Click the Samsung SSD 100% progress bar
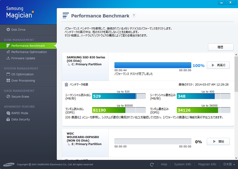Image resolution: width=238 pixels, height=169 pixels. 153,65
